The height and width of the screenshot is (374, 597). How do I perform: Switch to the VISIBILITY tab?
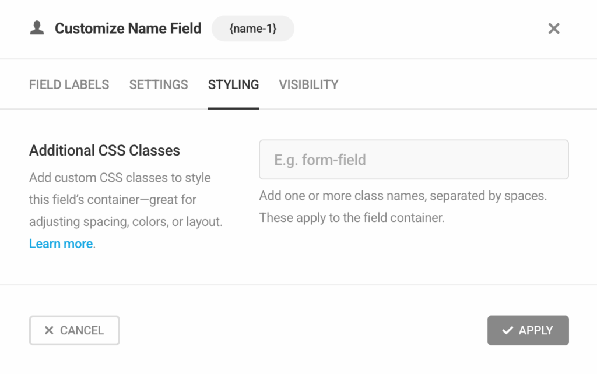[308, 84]
